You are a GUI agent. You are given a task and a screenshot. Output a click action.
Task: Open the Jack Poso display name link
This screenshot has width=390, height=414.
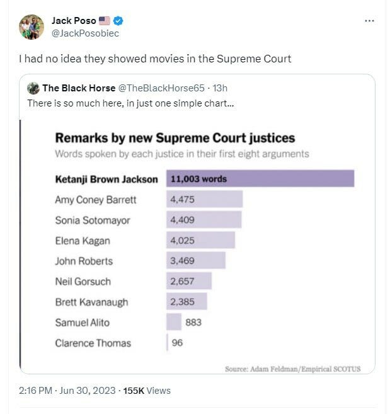74,21
